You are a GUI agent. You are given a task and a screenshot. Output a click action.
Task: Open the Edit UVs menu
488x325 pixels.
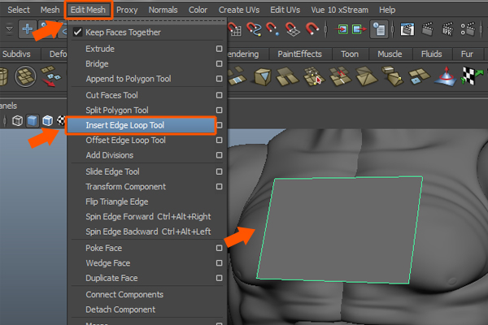pyautogui.click(x=285, y=10)
